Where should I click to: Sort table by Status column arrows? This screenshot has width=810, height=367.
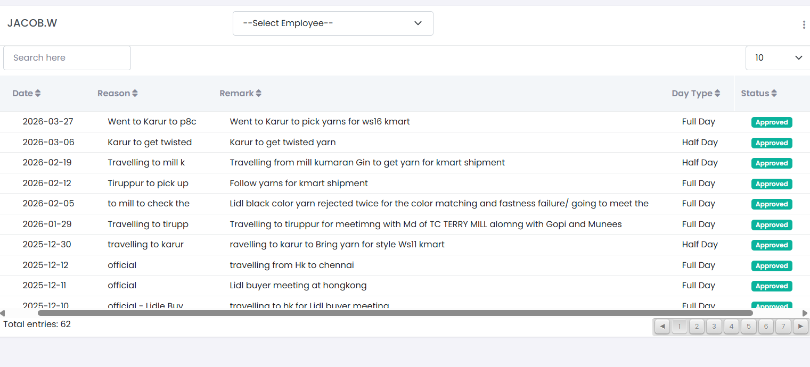pos(774,94)
